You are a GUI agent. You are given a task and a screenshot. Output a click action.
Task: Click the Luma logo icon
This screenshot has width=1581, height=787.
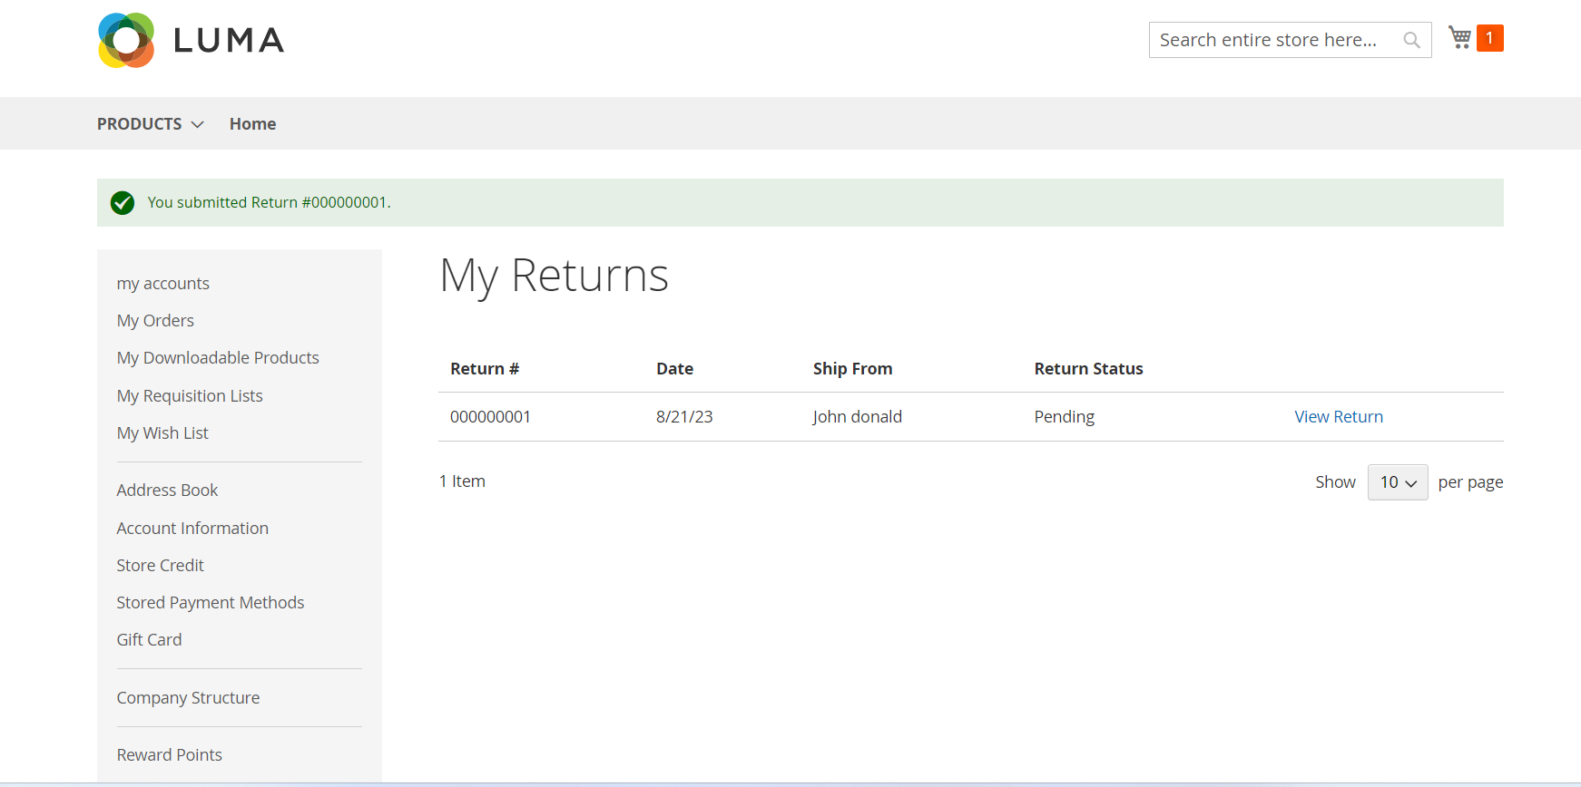[x=126, y=40]
